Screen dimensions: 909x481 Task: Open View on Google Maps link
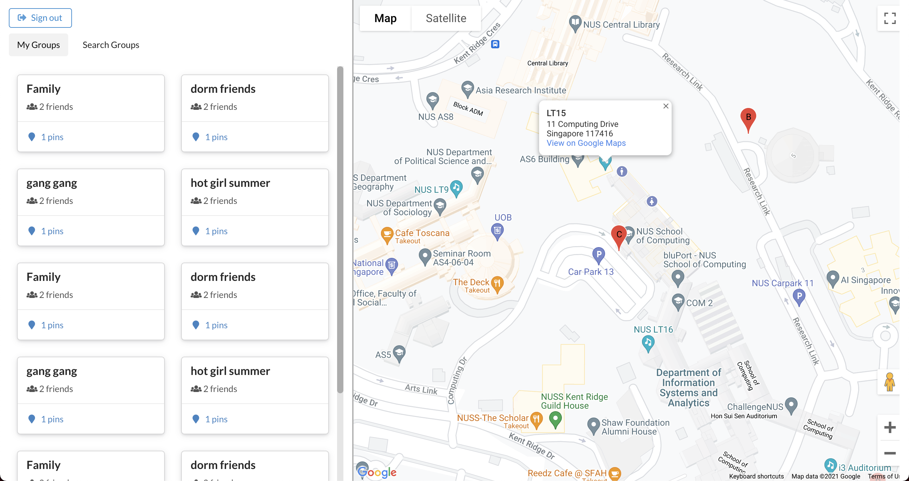[586, 143]
